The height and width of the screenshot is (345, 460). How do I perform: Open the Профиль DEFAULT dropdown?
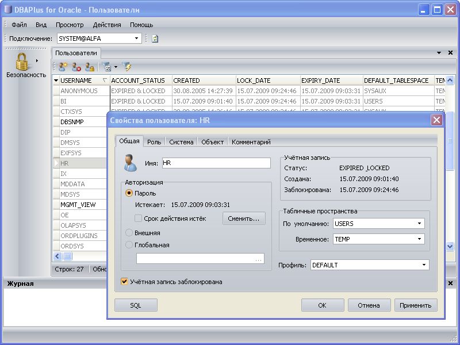(x=424, y=265)
